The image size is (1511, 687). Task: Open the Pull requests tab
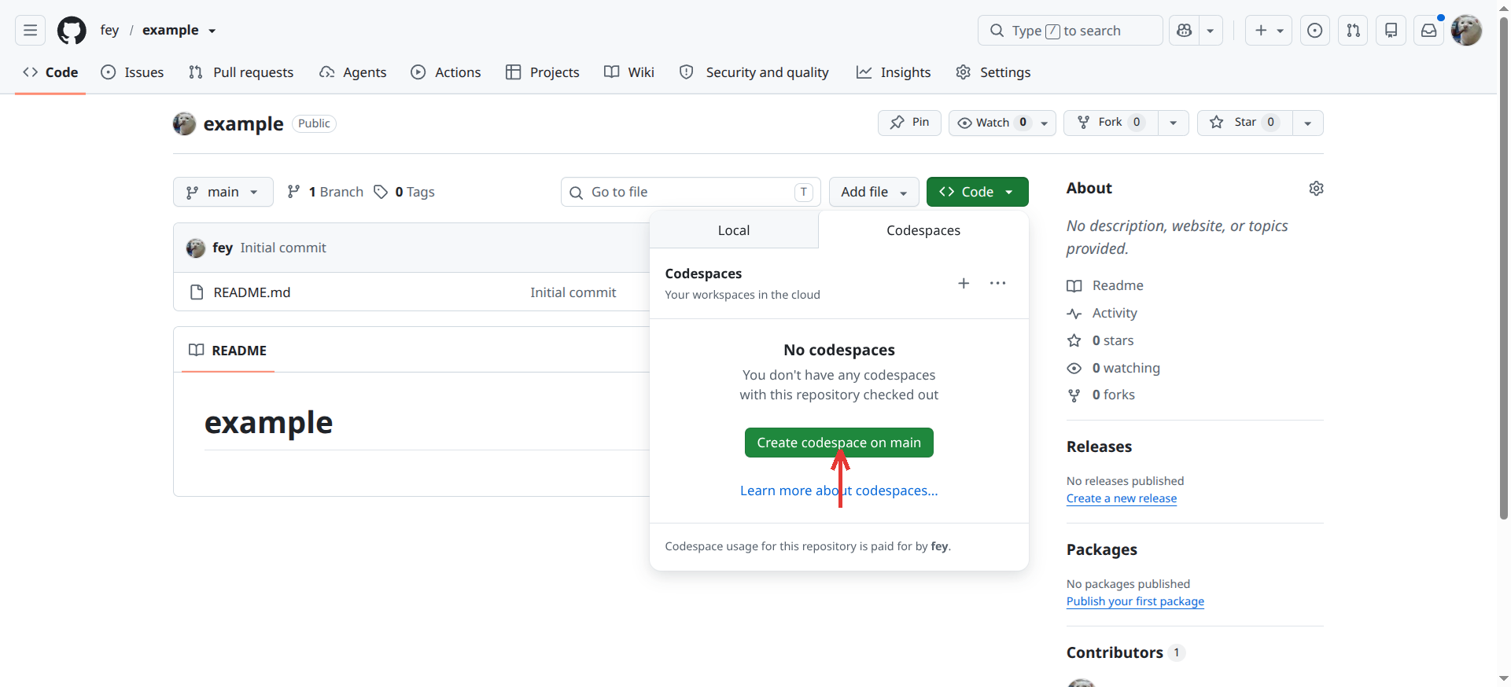coord(241,72)
